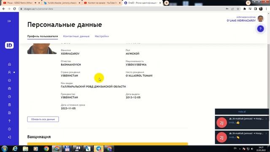Open the checkmark circle sidebar icon

[x=9, y=81]
